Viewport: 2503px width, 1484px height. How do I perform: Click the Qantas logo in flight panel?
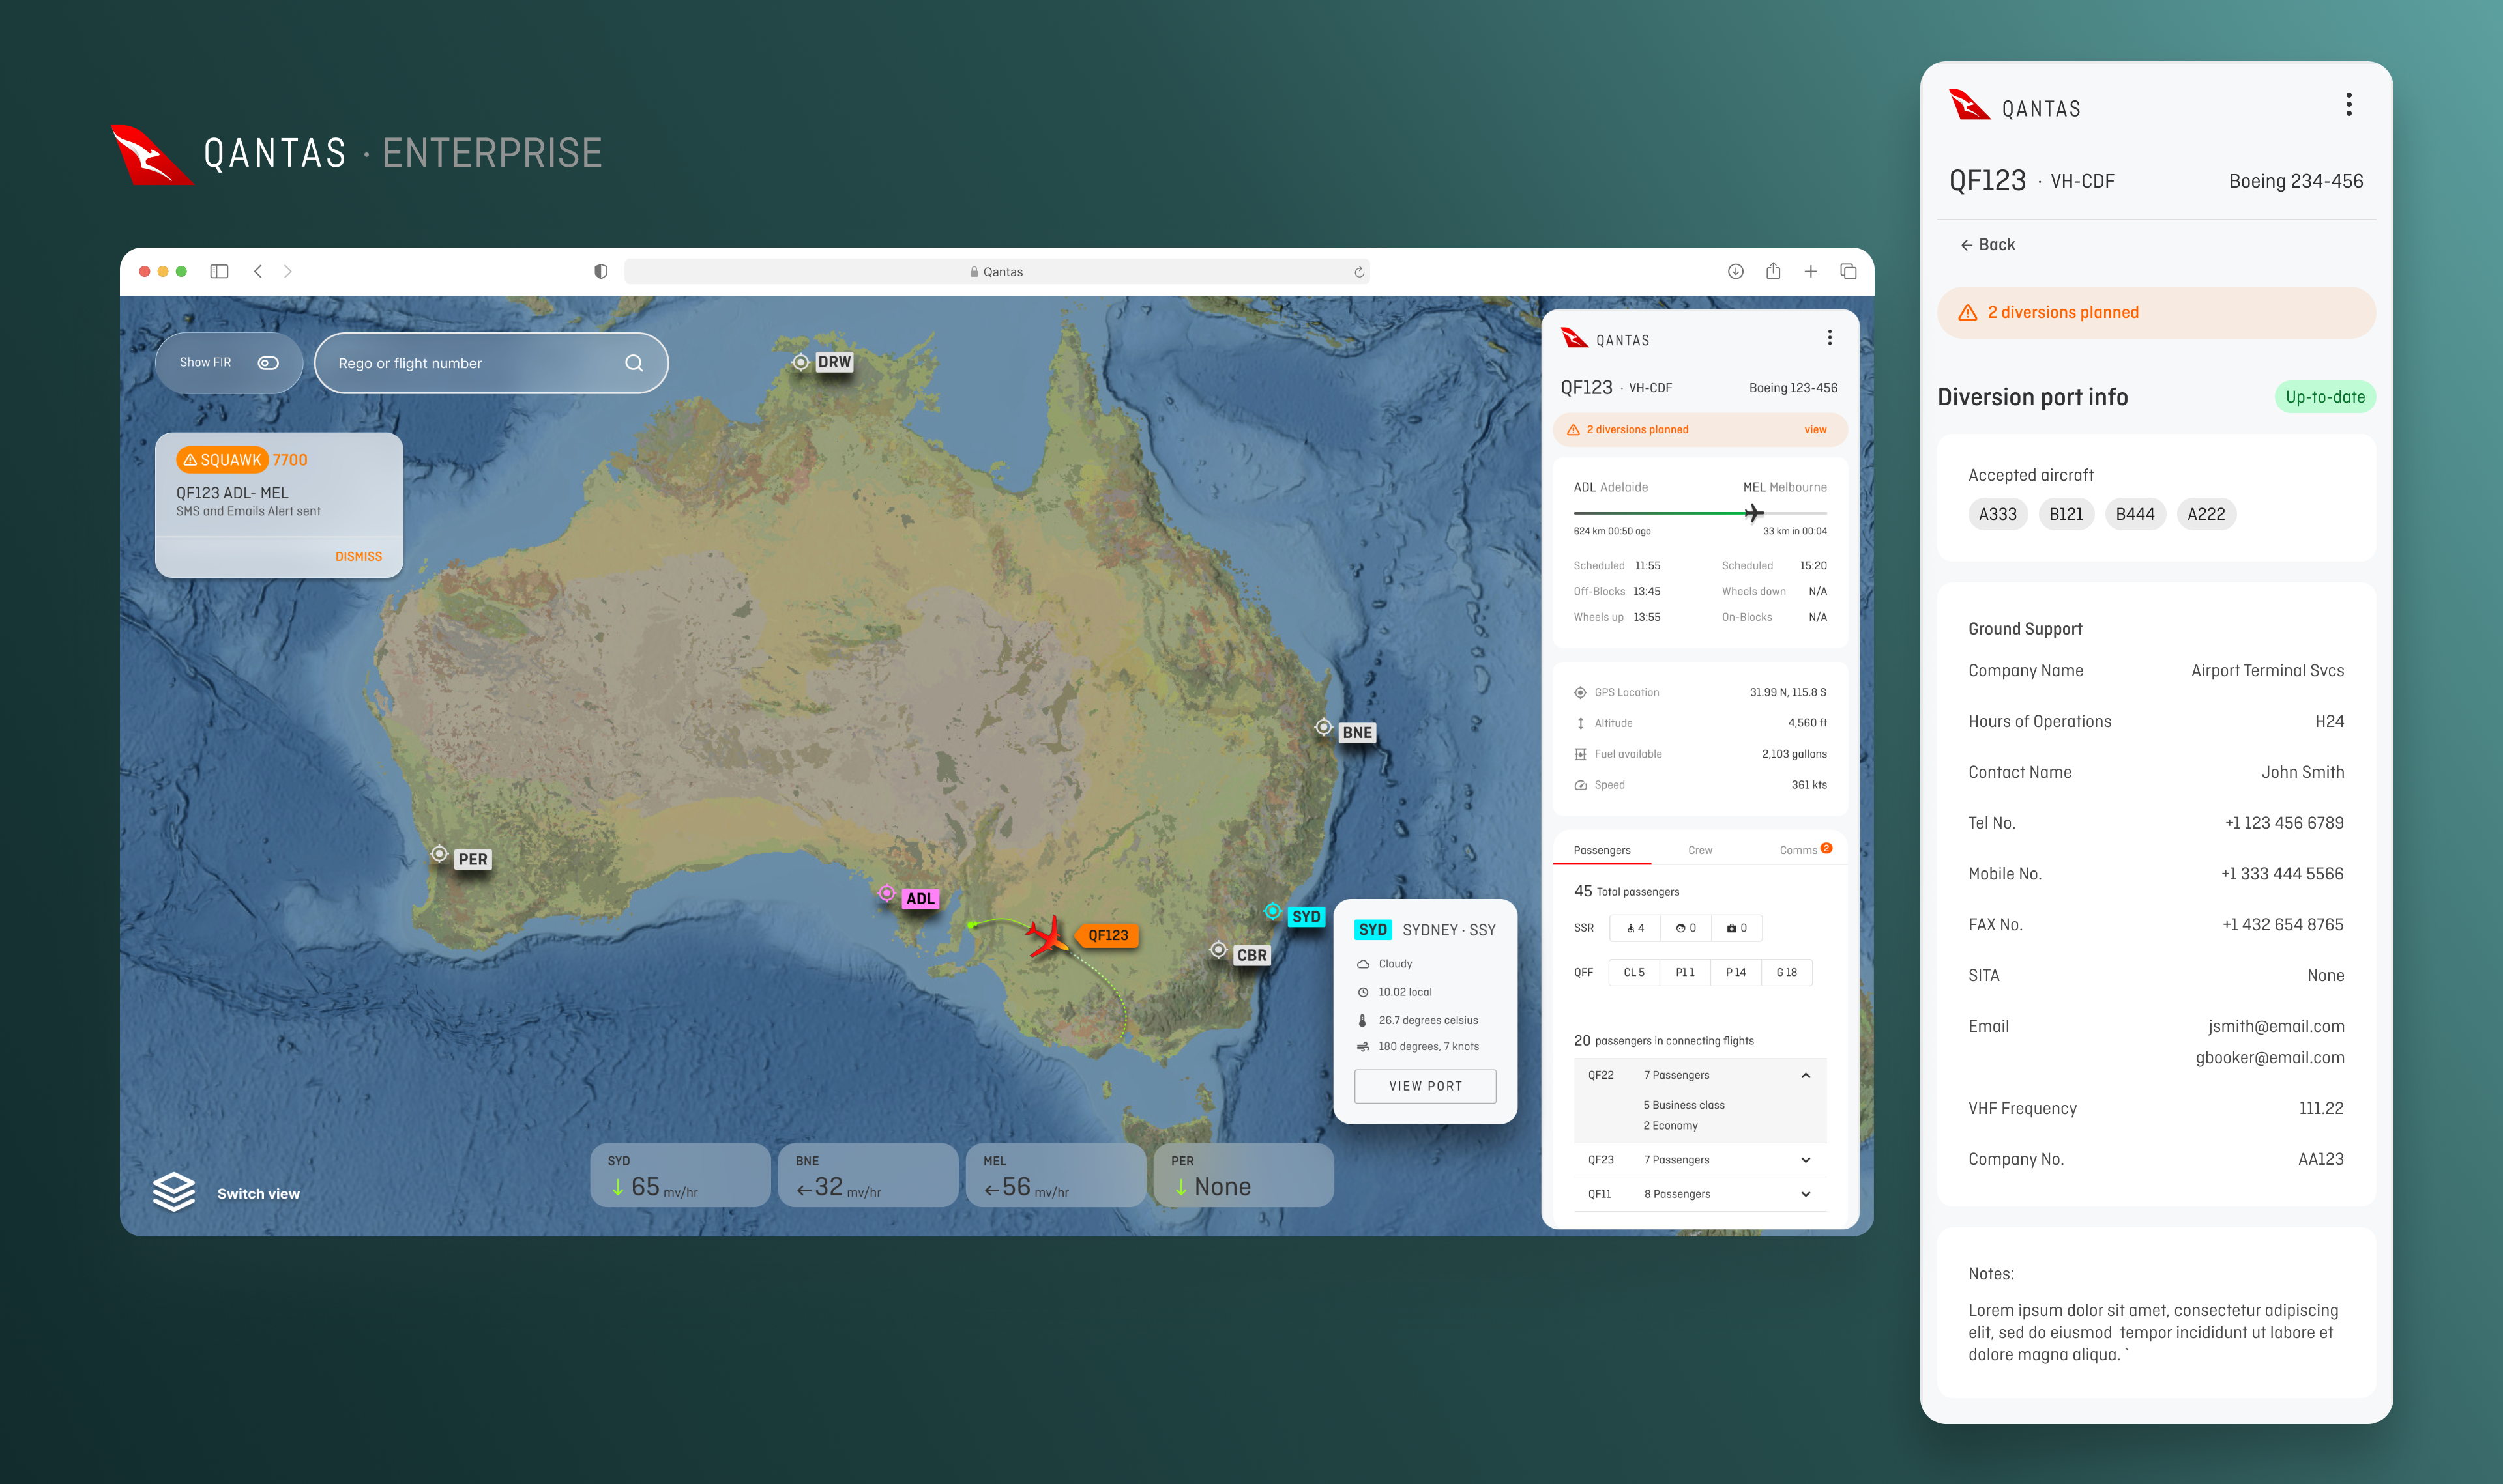(1605, 338)
